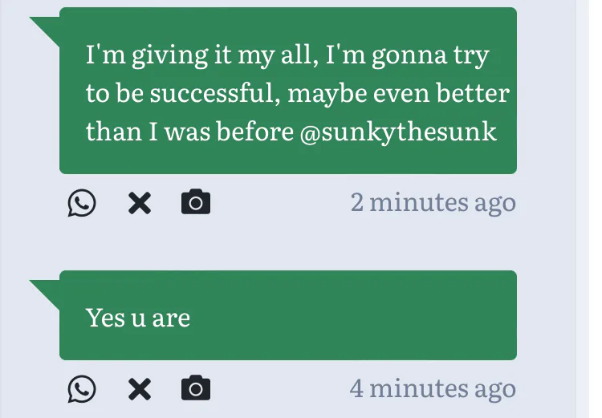
Task: Share the 'Yes u are' message on WhatsApp
Action: [x=81, y=389]
